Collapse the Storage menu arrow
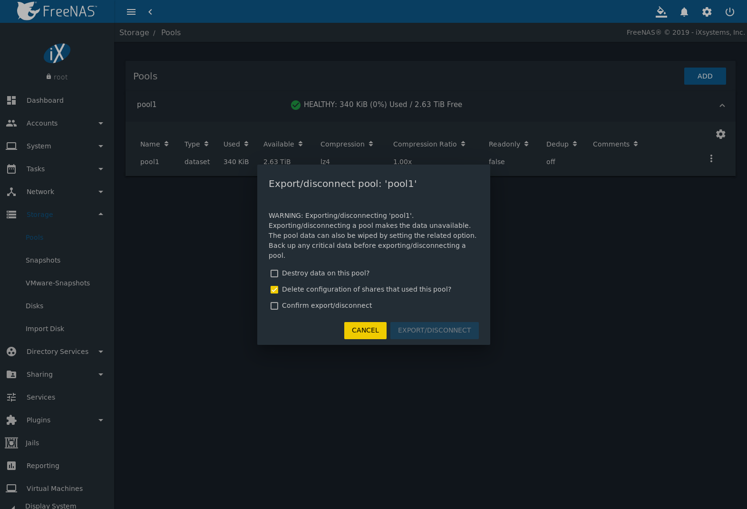The width and height of the screenshot is (747, 509). 101,214
